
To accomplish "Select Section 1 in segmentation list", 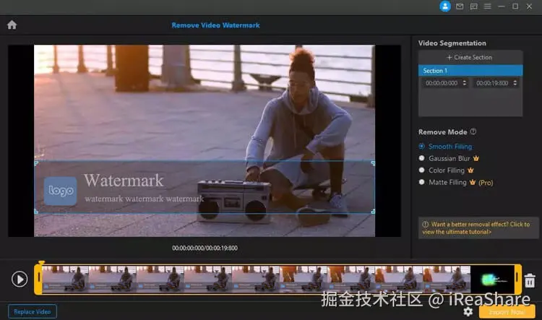I will [470, 71].
